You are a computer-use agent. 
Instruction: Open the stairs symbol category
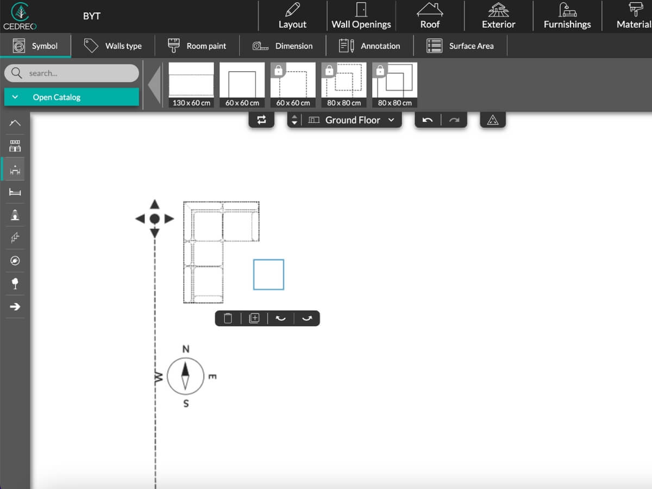pyautogui.click(x=15, y=237)
